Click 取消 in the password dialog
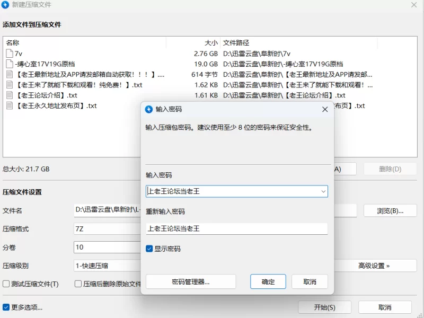The width and height of the screenshot is (424, 318). point(310,281)
